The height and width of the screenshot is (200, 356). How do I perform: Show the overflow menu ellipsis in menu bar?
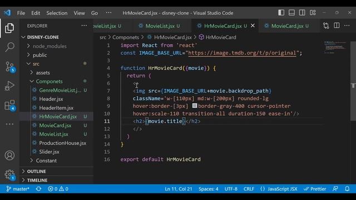point(108,13)
